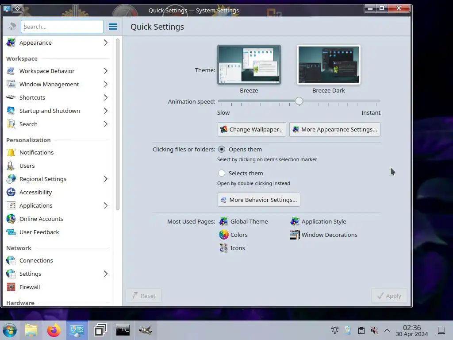Click the Online Accounts icon
The image size is (453, 340).
(11, 219)
